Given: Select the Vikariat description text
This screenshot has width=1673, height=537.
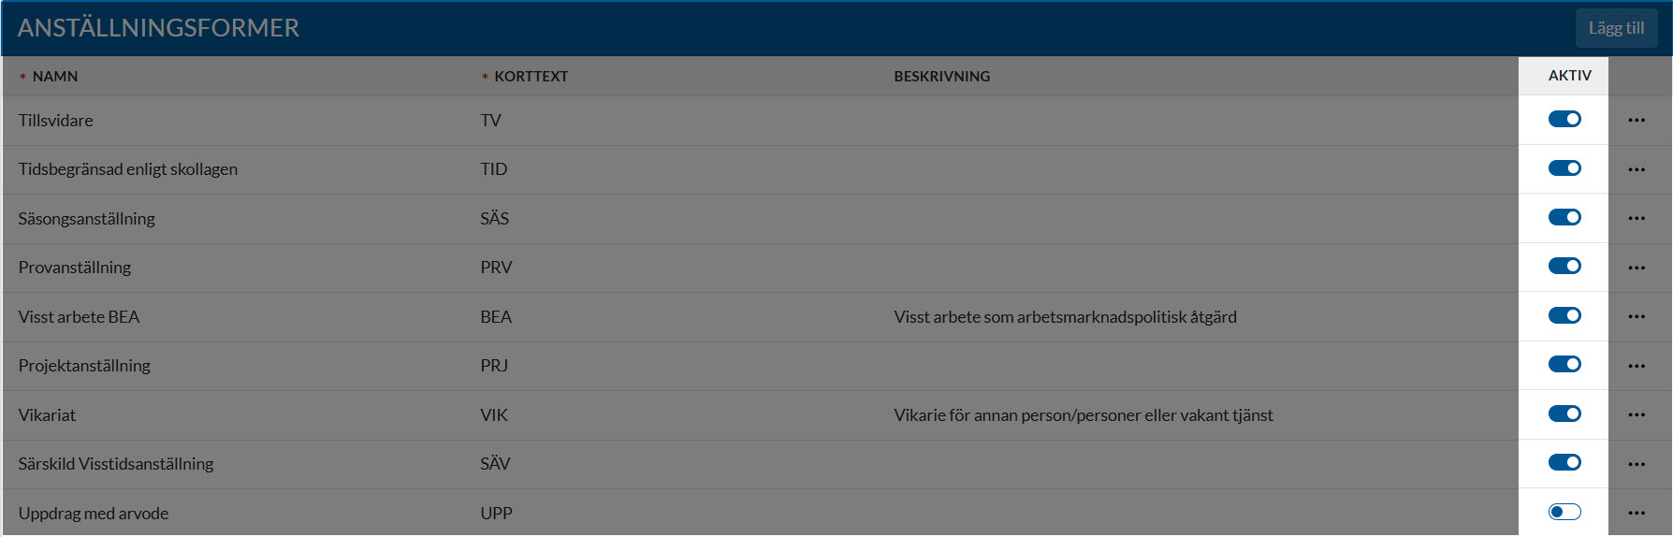Looking at the screenshot, I should coord(1083,415).
